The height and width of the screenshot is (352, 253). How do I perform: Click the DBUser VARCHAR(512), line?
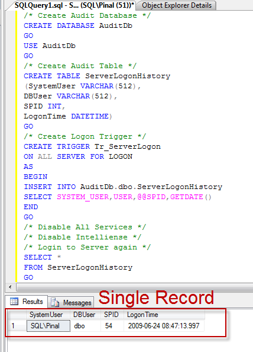(x=70, y=96)
